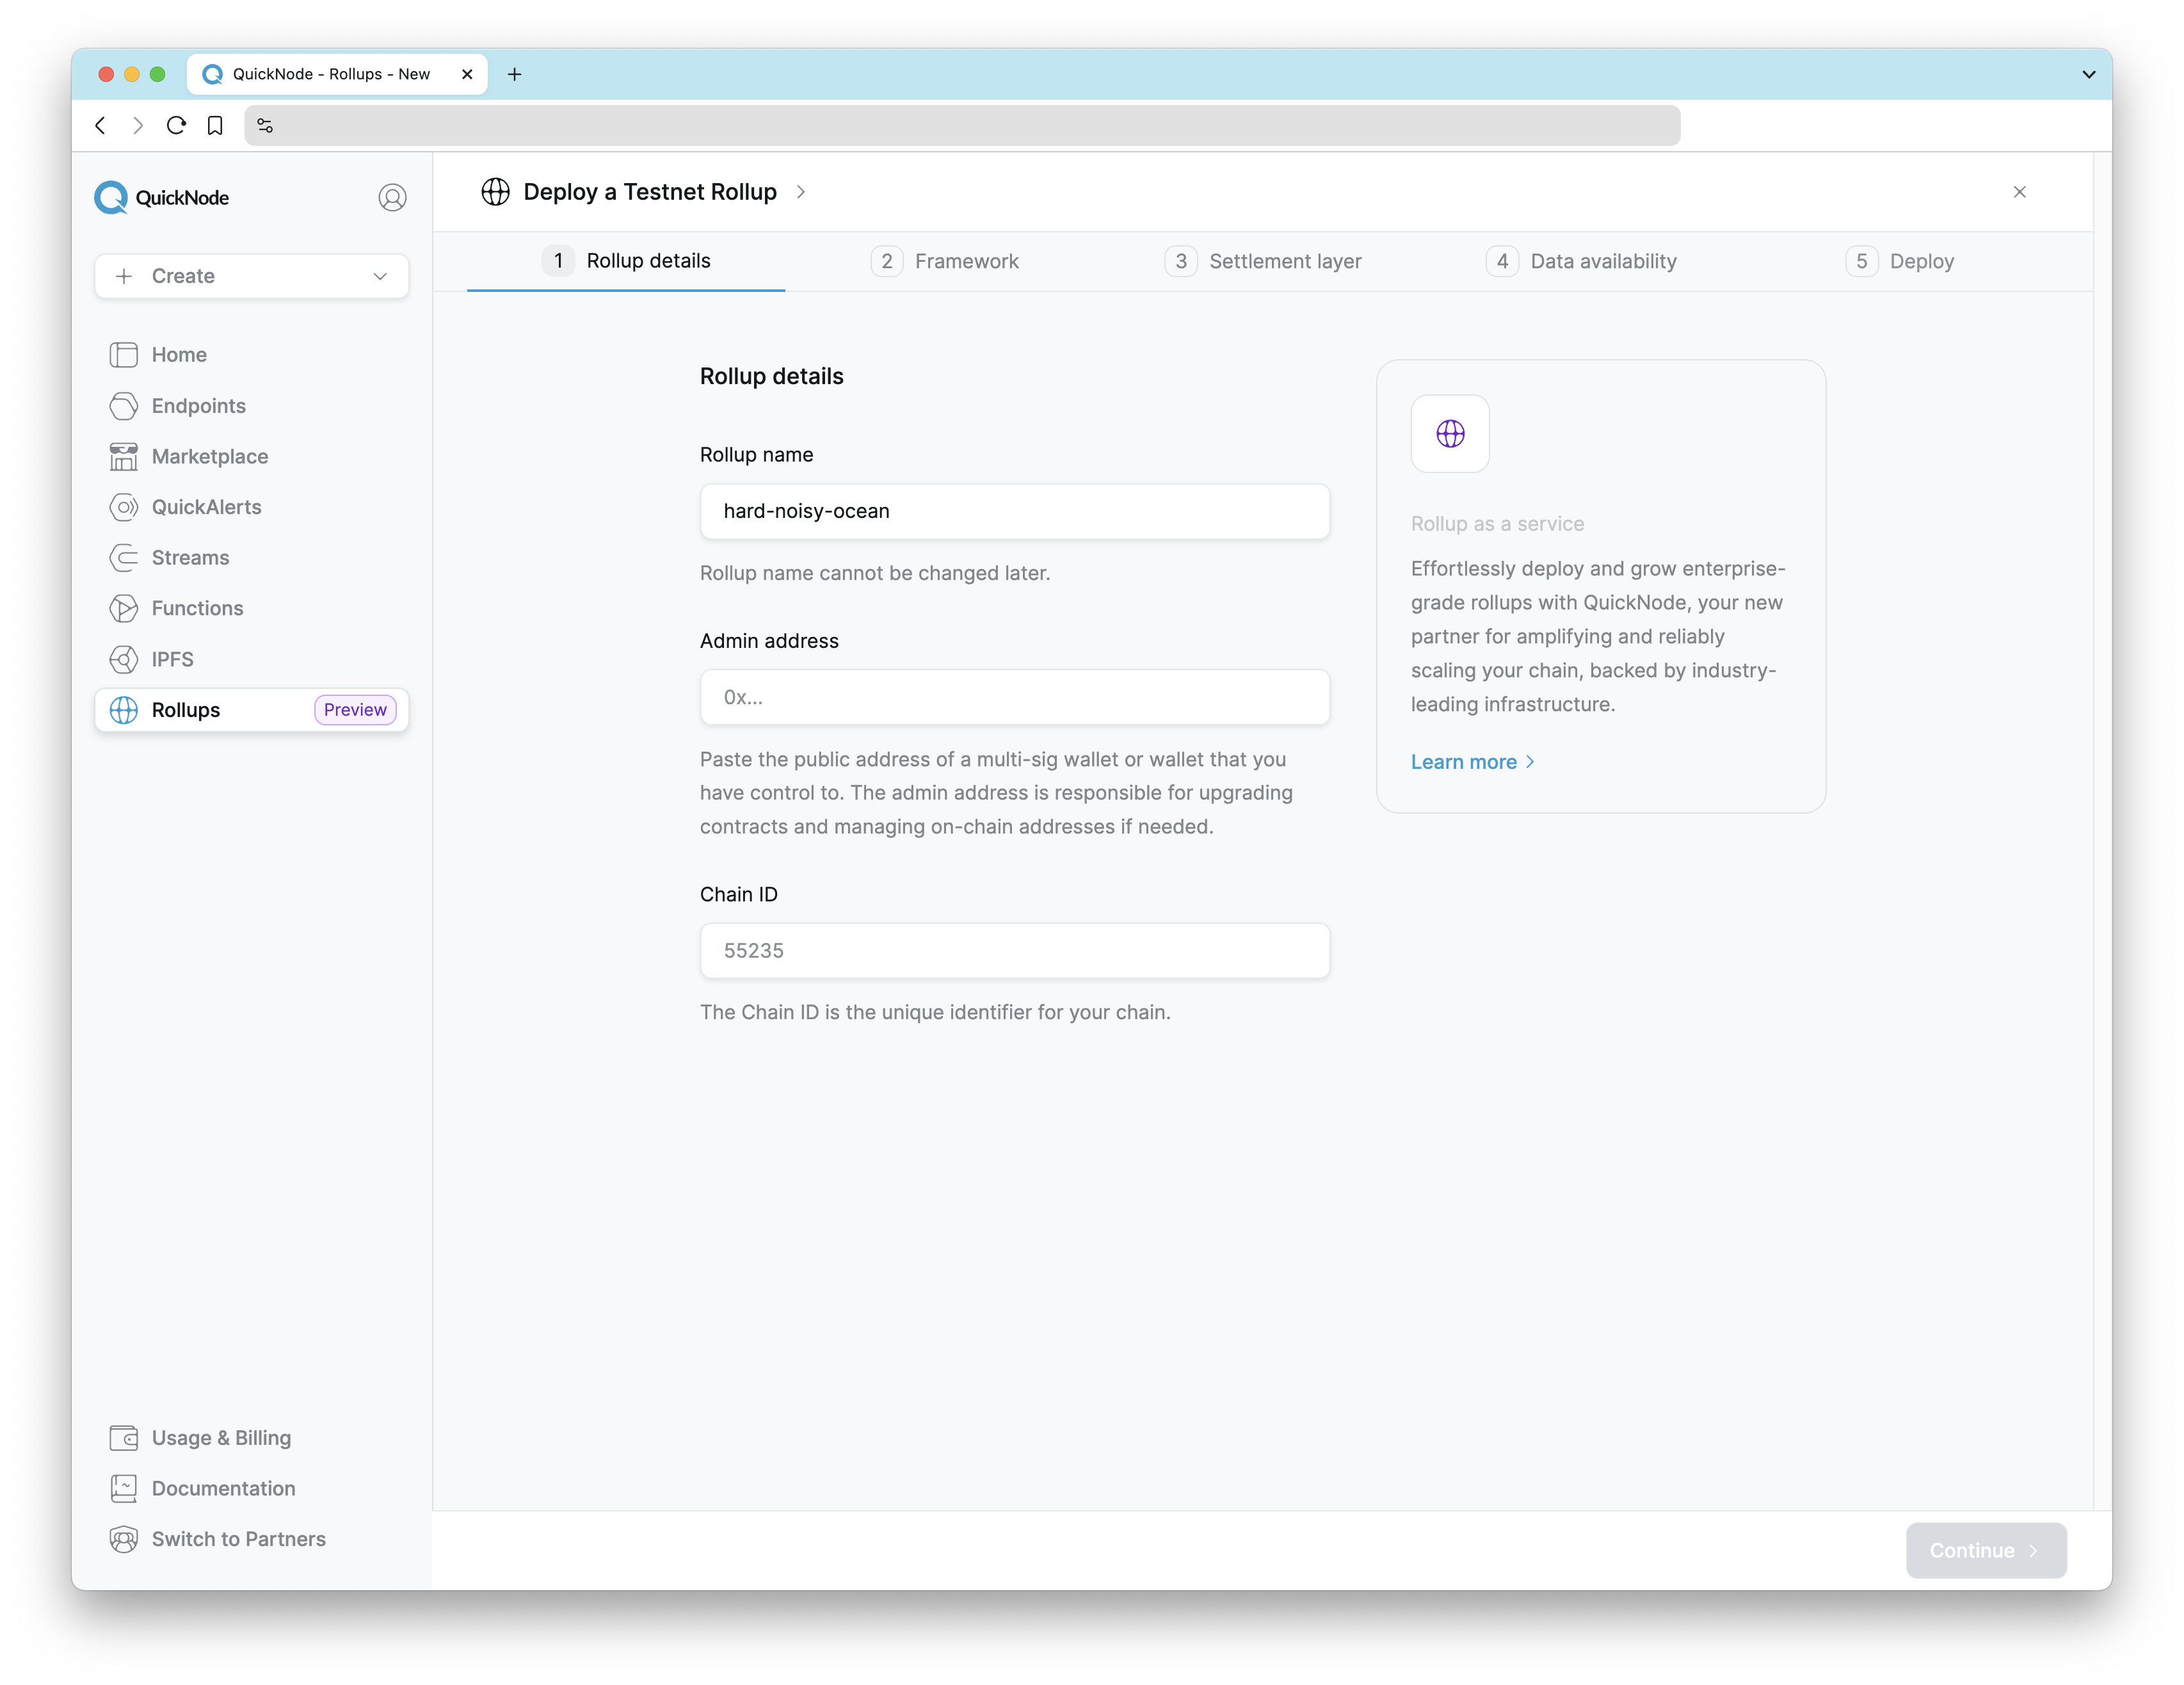This screenshot has width=2184, height=1685.
Task: Click the 'Rollup as a service' label
Action: pyautogui.click(x=1497, y=524)
